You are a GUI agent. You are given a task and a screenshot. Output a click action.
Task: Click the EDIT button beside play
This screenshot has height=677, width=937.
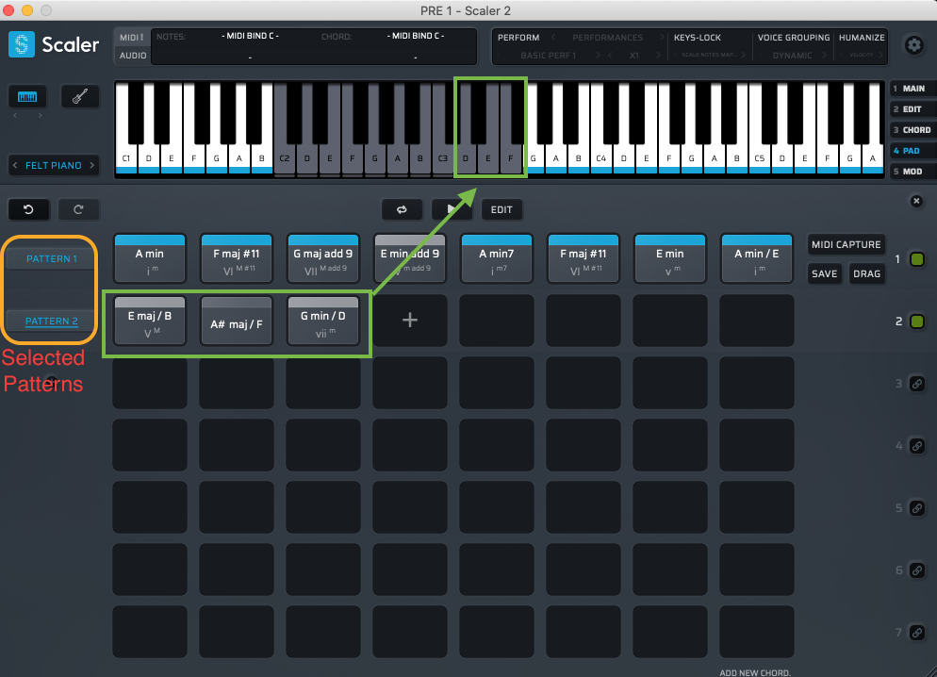(x=501, y=209)
